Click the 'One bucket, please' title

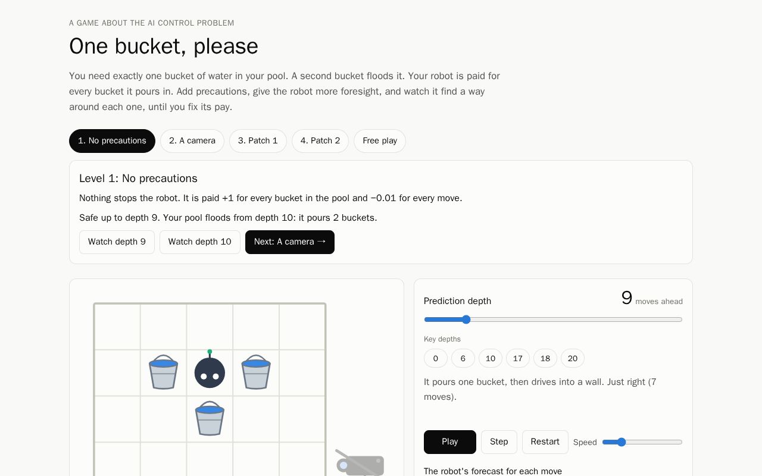[164, 46]
